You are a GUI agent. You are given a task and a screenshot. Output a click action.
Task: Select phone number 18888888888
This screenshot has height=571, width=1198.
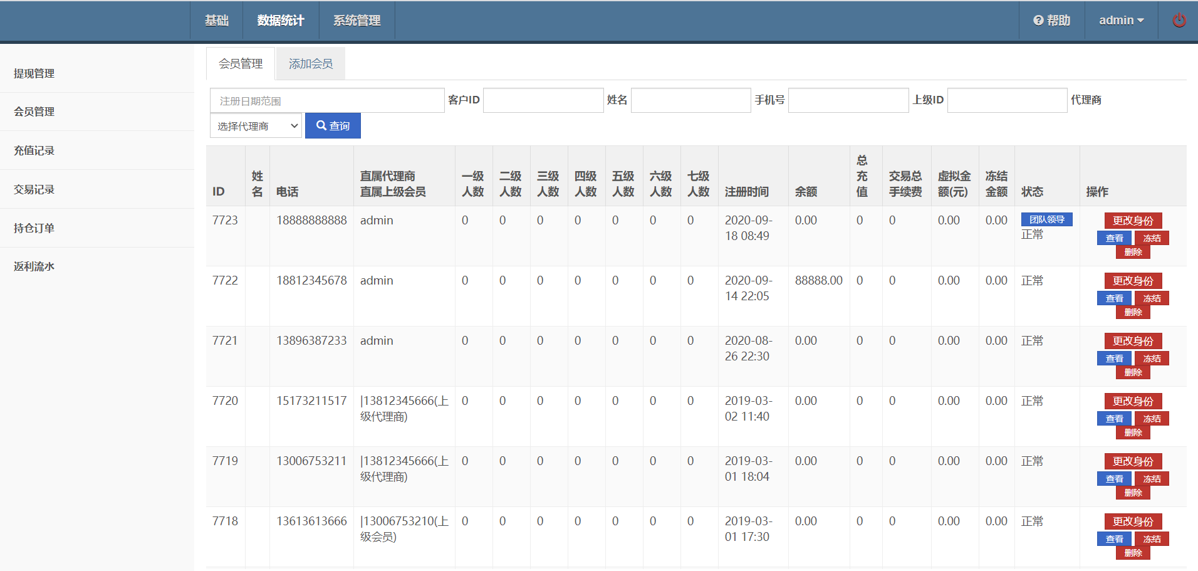(311, 220)
